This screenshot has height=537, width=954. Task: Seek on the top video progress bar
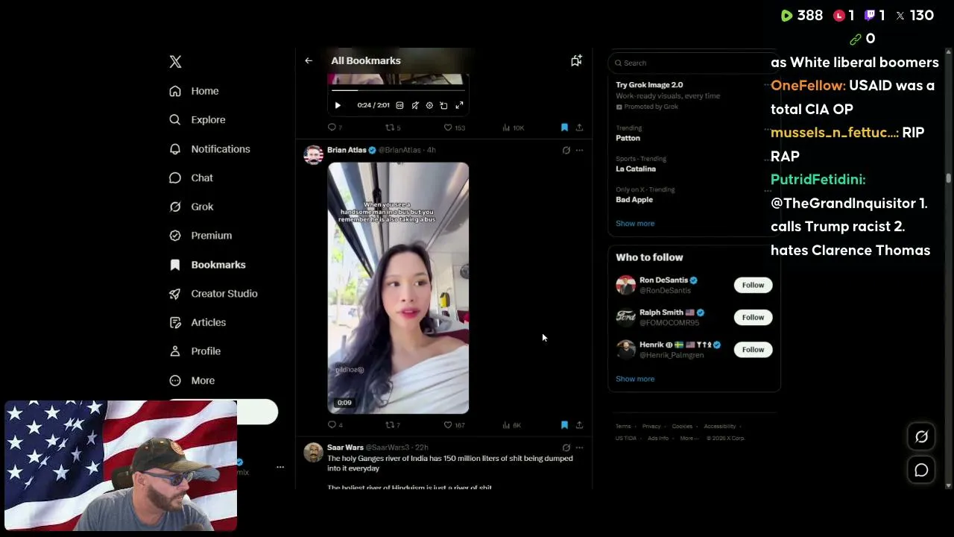pyautogui.click(x=398, y=91)
